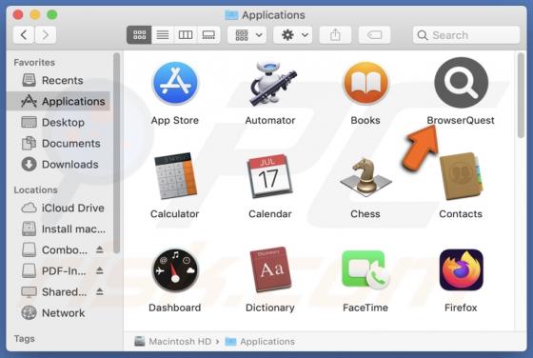Click the Tags sidebar heading
This screenshot has width=533, height=358.
coord(24,339)
